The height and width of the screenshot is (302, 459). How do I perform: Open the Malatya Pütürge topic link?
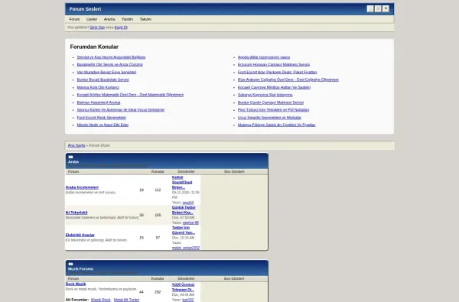[x=276, y=125]
